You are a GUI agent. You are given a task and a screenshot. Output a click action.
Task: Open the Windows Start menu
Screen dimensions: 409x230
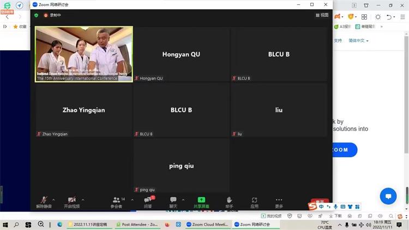pyautogui.click(x=5, y=225)
